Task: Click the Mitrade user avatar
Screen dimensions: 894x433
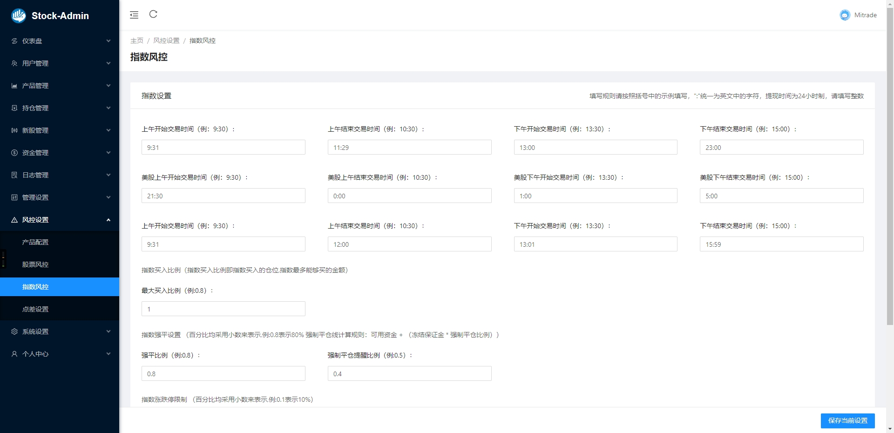Action: click(x=845, y=15)
